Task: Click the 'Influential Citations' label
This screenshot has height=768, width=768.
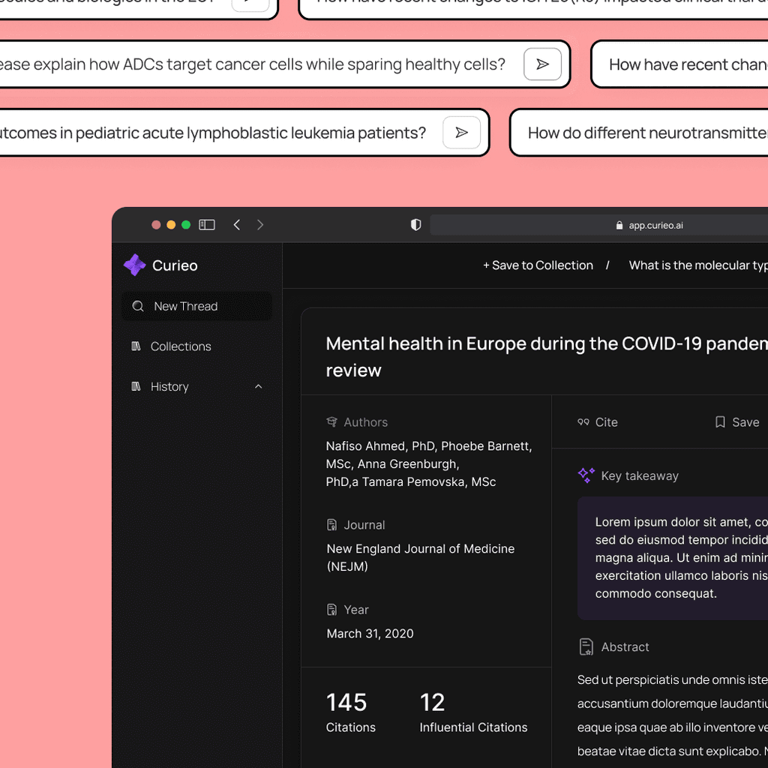Action: pos(473,727)
